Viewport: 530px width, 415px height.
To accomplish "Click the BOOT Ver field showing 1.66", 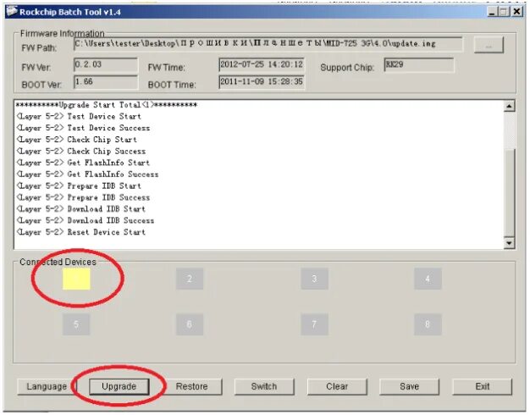I will click(x=106, y=82).
